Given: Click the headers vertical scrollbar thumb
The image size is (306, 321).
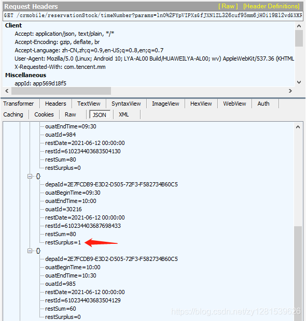Looking at the screenshot, I should 299,38.
